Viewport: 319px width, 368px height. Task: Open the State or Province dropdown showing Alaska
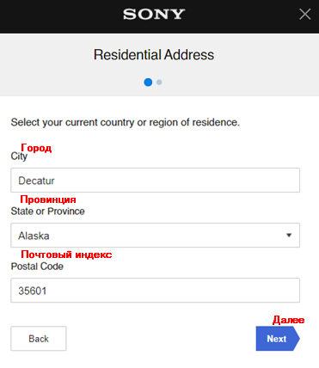coord(155,236)
